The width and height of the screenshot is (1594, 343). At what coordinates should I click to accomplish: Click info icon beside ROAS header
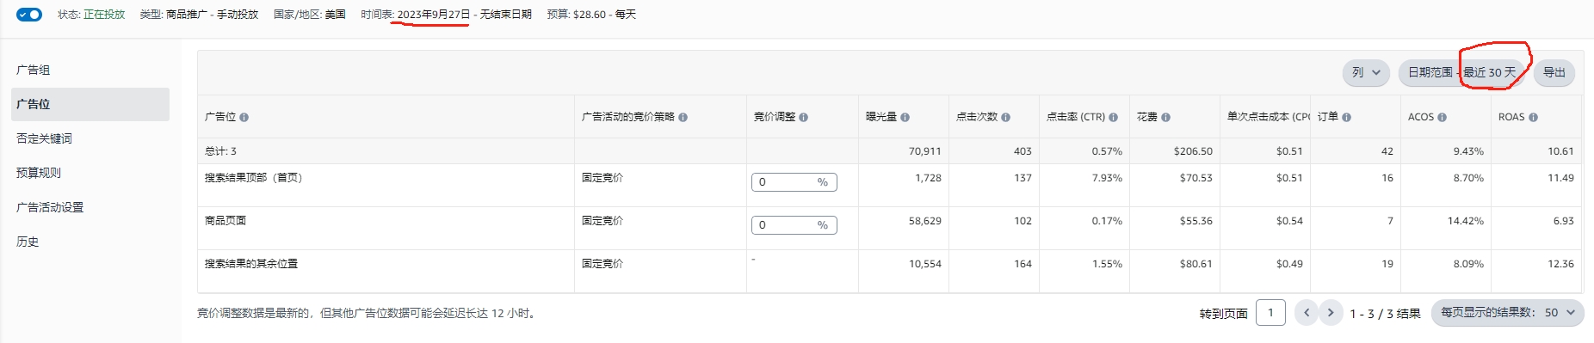pyautogui.click(x=1533, y=118)
